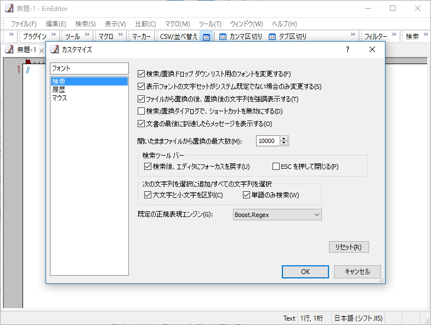Click the category filter field showing フォント
Screen dimensions: 431x325
tap(89, 69)
